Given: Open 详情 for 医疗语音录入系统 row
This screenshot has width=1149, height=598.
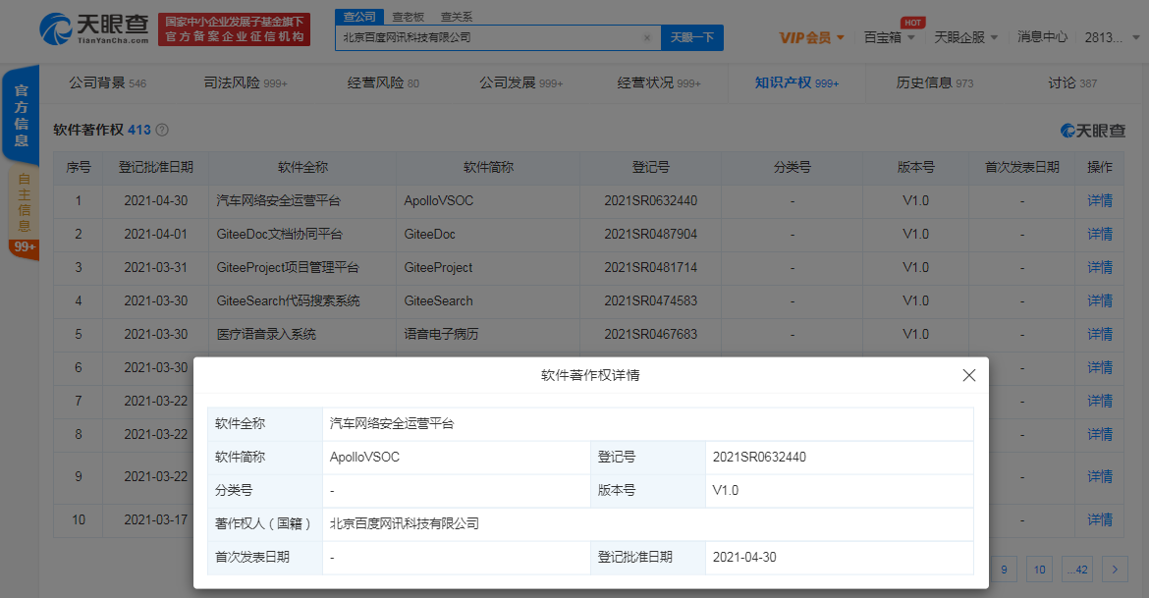Looking at the screenshot, I should 1099,334.
